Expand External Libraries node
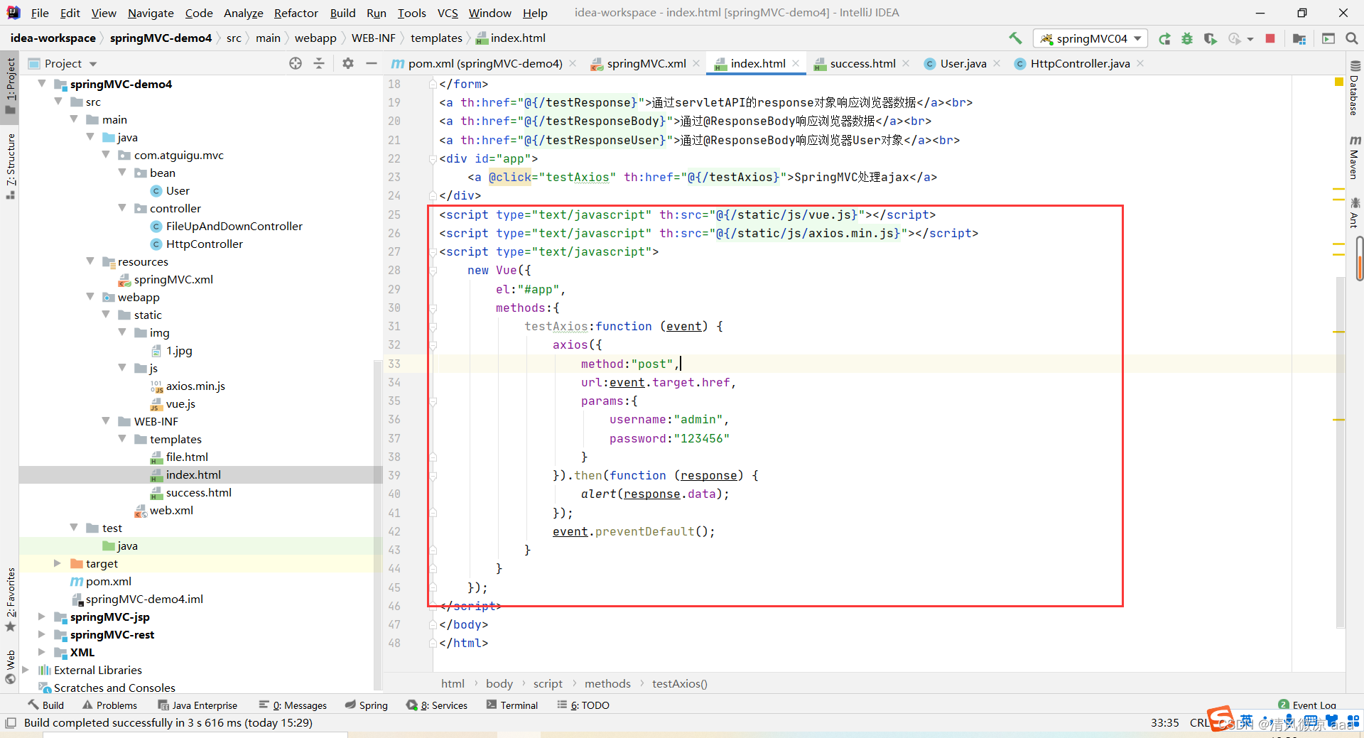1364x738 pixels. coord(26,670)
